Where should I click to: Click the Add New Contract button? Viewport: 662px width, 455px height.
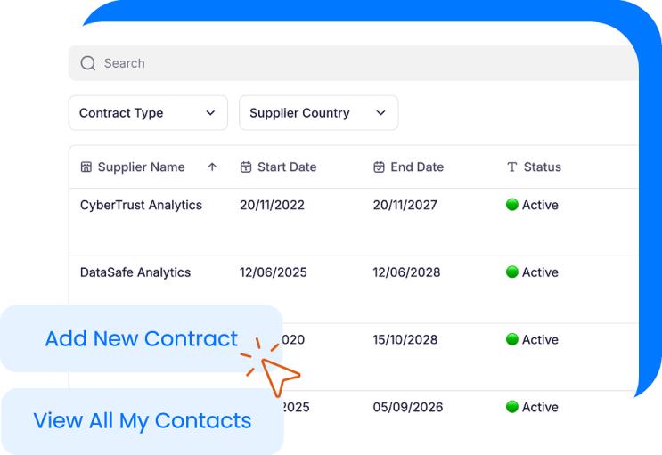(142, 338)
